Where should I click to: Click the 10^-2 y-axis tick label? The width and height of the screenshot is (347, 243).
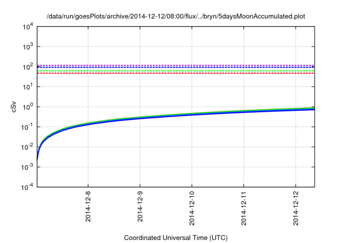(x=28, y=147)
